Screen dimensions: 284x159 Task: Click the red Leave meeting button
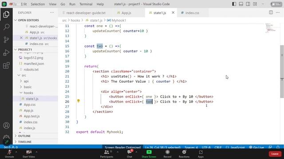275,154
